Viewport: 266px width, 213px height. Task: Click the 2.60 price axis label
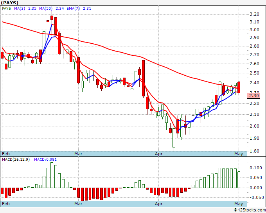[255, 64]
